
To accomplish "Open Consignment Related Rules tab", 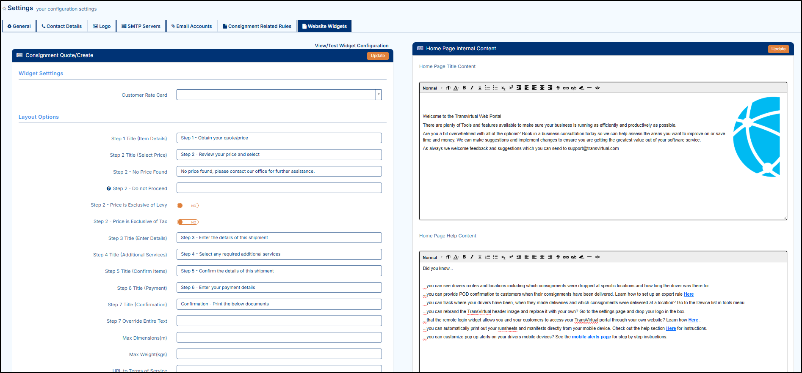I will (257, 26).
